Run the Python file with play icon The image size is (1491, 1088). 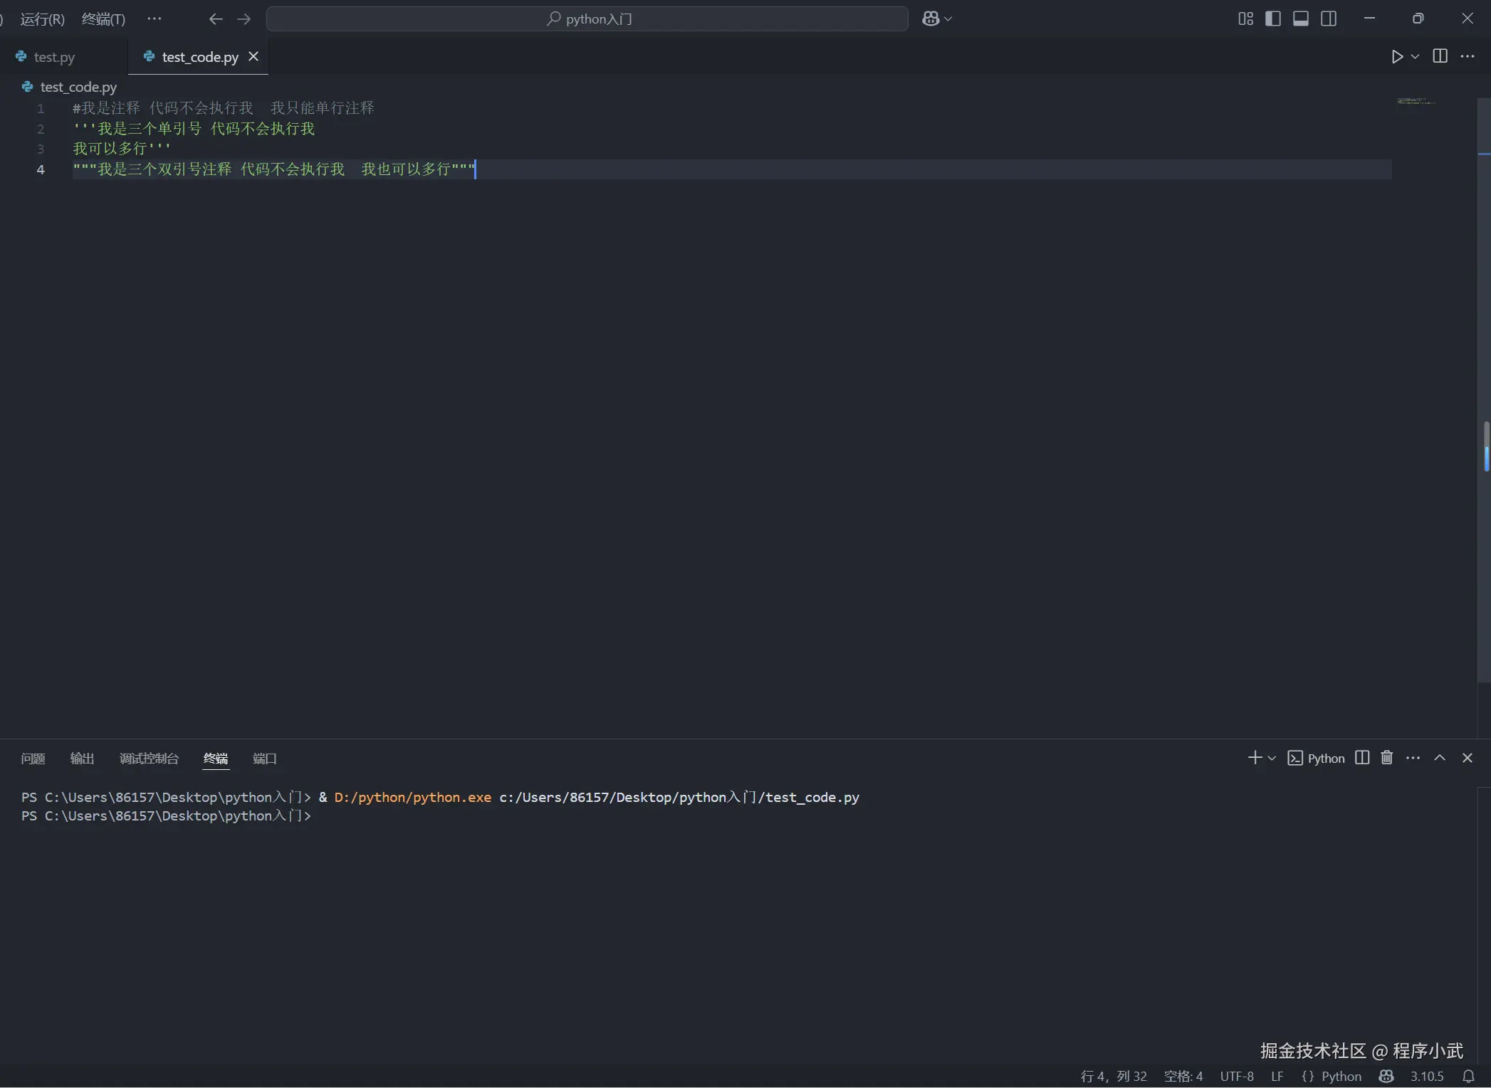click(1397, 57)
